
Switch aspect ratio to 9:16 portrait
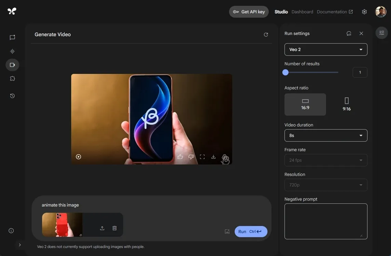(346, 102)
